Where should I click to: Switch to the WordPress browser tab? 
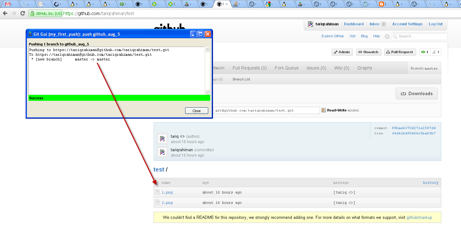[x=365, y=4]
